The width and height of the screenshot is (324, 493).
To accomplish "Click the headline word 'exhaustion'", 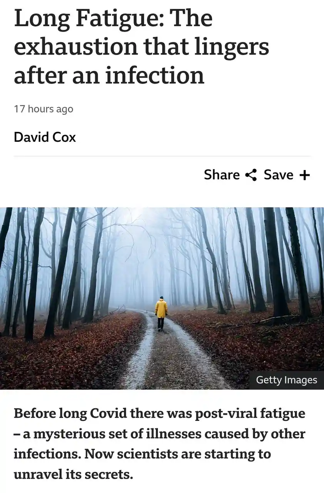I will click(x=76, y=47).
